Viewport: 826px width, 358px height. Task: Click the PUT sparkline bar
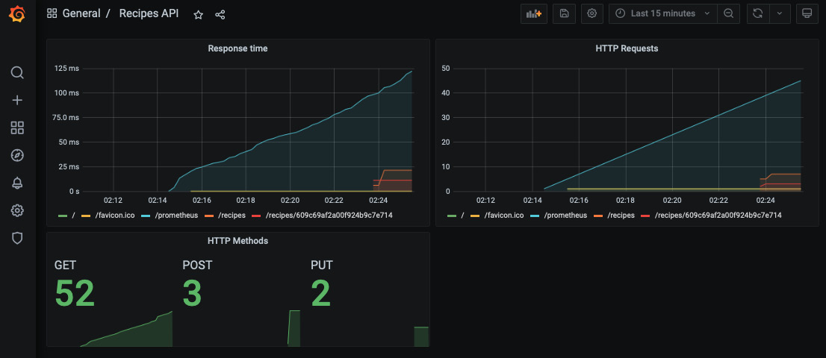coord(421,336)
